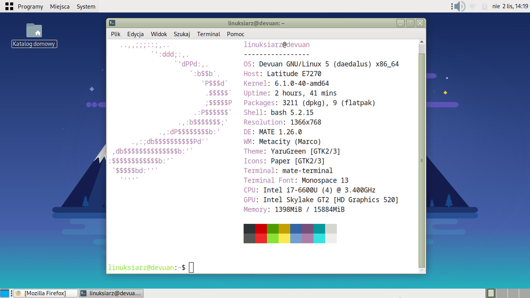Click the 'Kernel: 6.1.0-40-amd64' line

[x=287, y=83]
